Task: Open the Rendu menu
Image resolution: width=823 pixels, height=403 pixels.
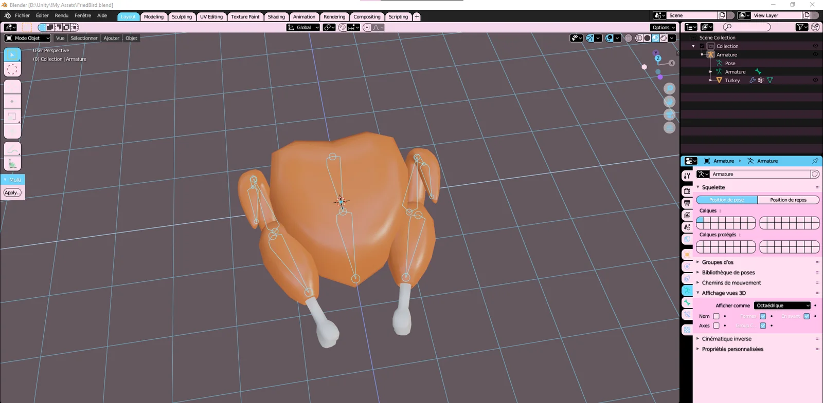Action: (61, 15)
